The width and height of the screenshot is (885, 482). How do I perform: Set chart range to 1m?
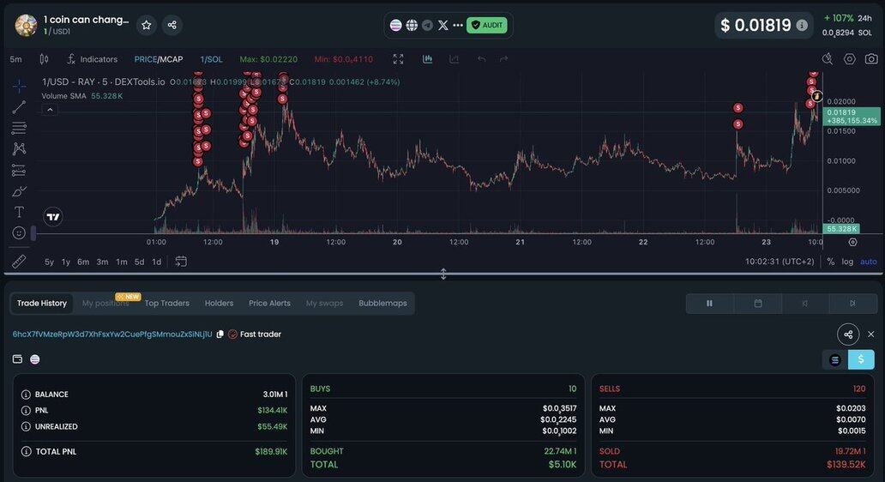[122, 262]
